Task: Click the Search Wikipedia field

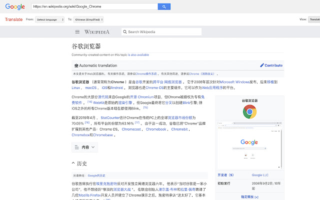Action: [x=161, y=32]
